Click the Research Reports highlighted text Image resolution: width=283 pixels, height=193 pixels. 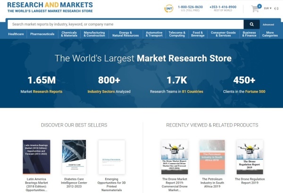48,92
